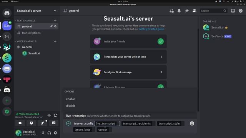This screenshot has height=138, width=246.
Task: Open the Soundboard button
Action: pyautogui.click(x=54, y=123)
